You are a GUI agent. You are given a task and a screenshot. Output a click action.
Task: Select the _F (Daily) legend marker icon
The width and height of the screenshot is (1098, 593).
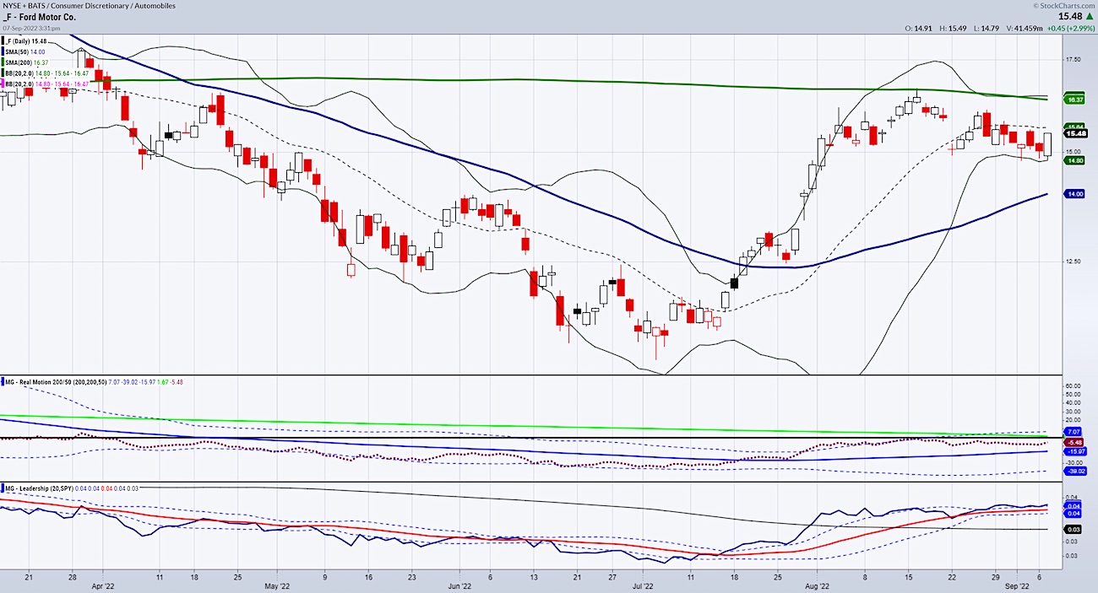[x=3, y=40]
